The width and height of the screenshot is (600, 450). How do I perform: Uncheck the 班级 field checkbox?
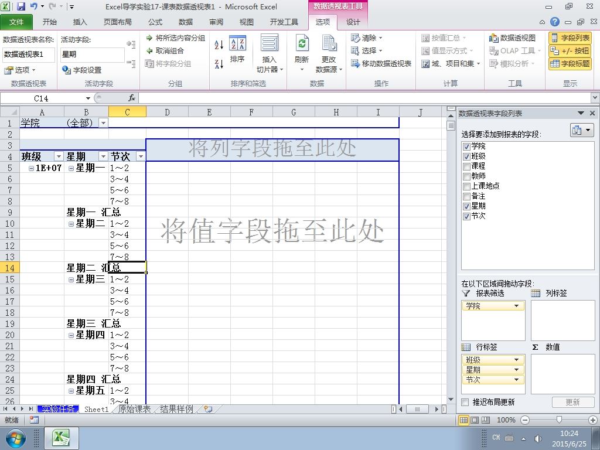tap(466, 156)
